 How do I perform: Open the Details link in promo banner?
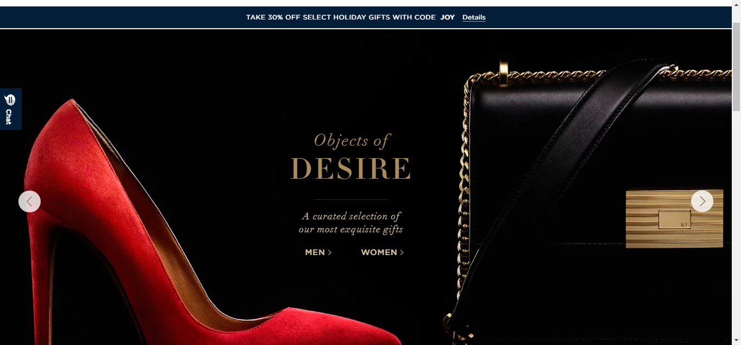pyautogui.click(x=474, y=17)
